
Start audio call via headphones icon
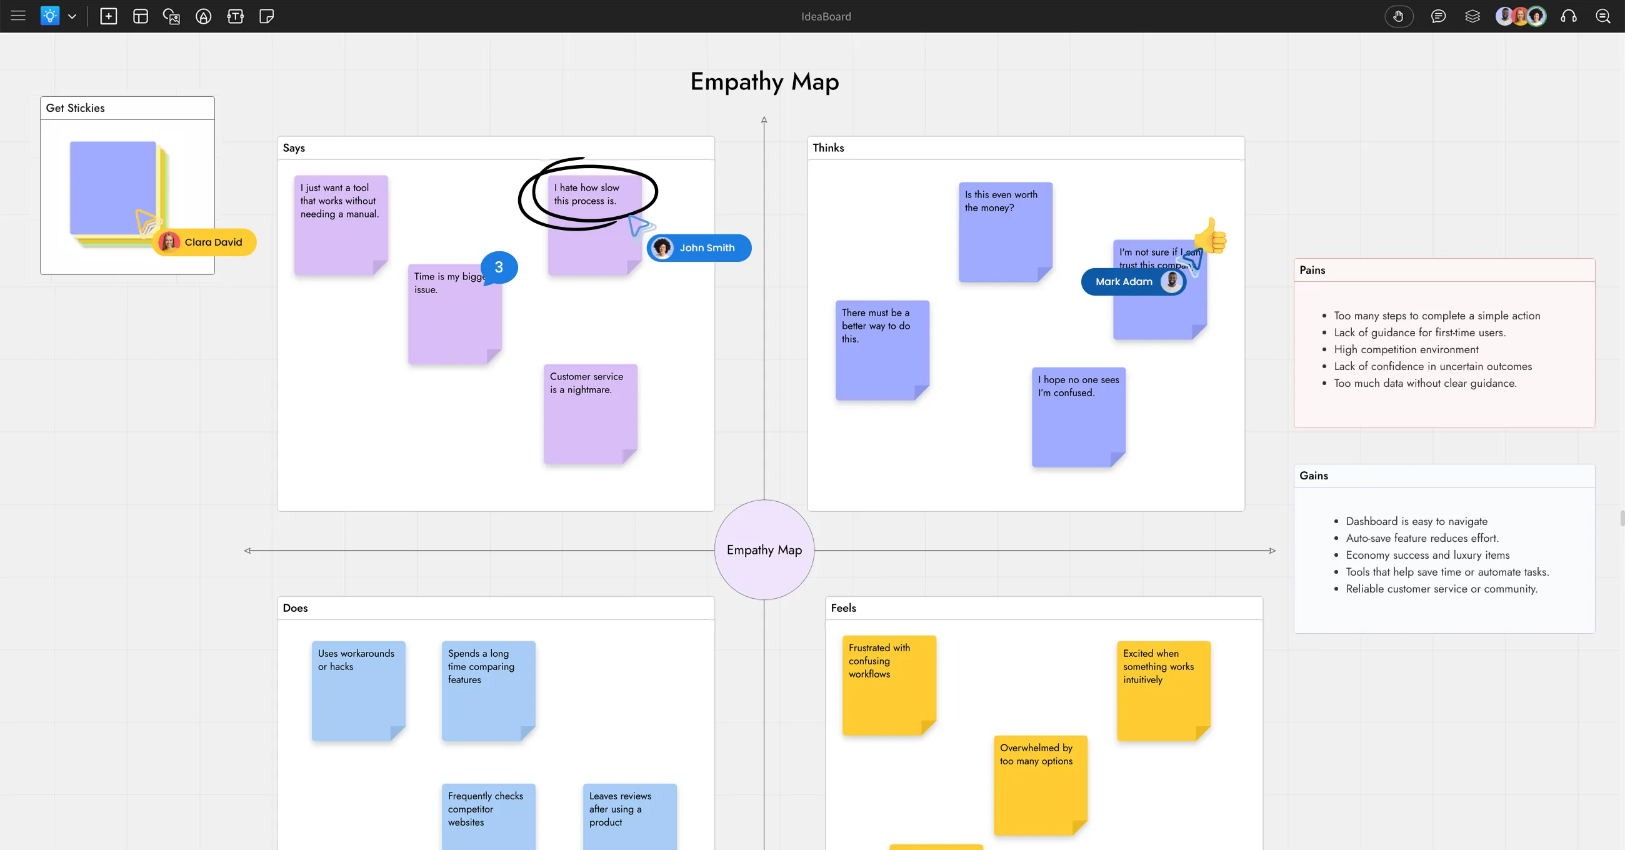pos(1569,16)
